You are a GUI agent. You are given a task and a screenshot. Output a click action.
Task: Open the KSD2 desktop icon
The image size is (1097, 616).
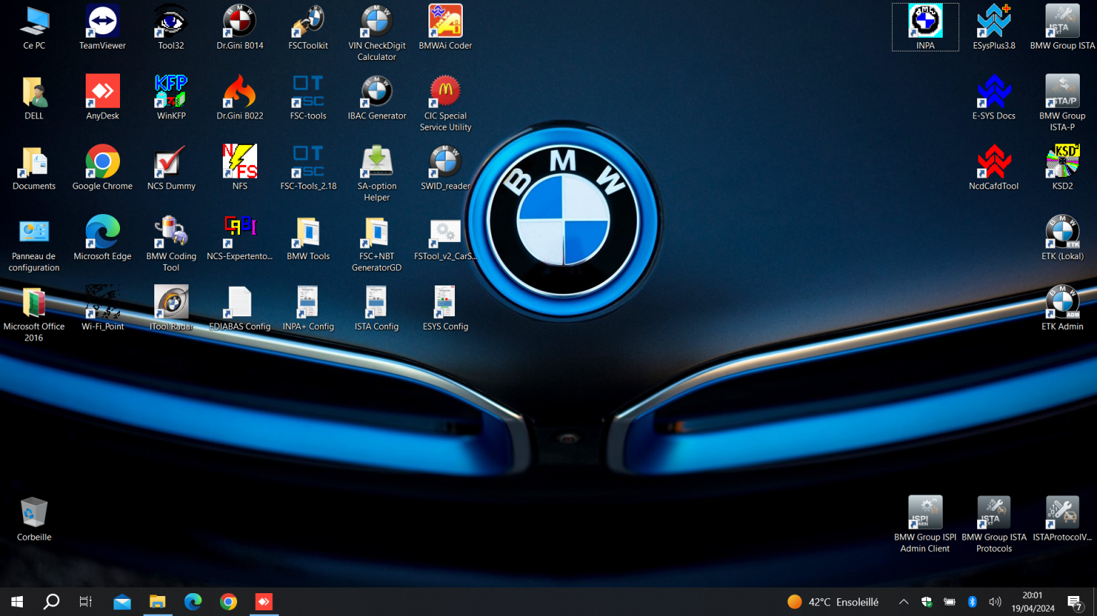(1062, 167)
